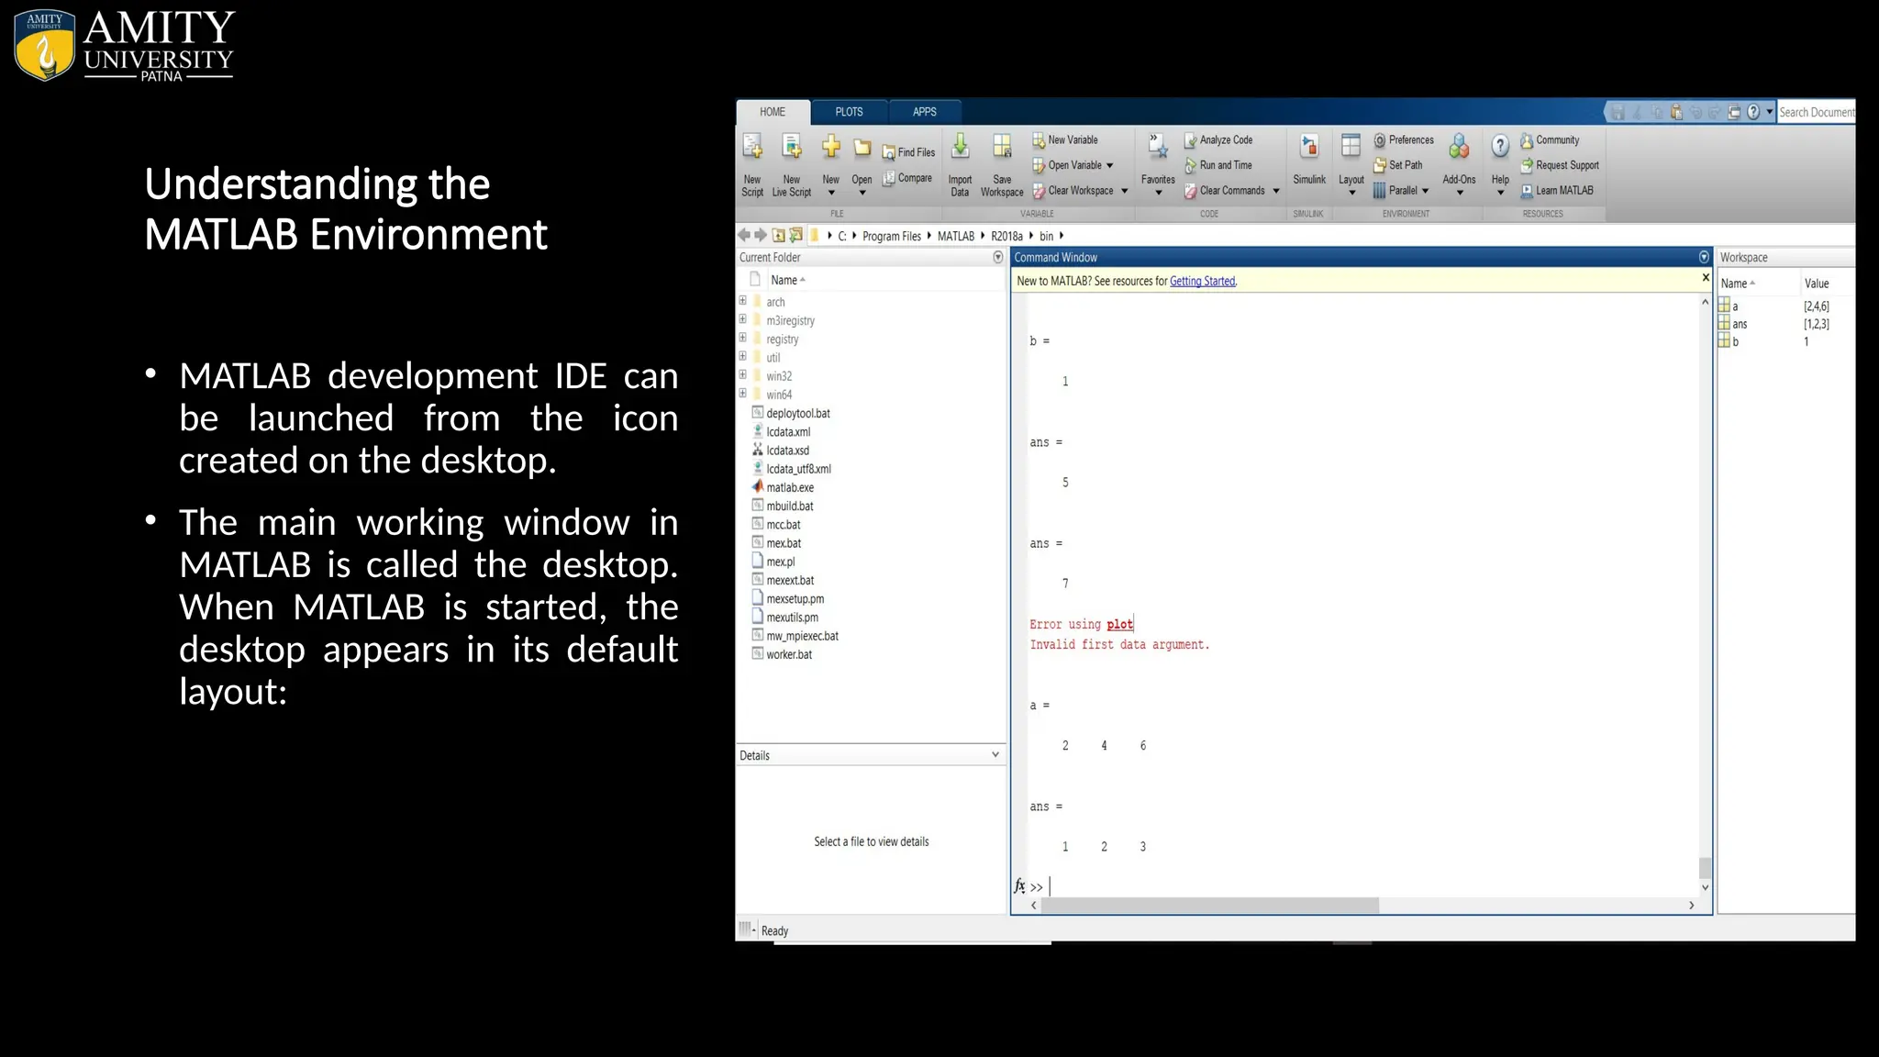Viewport: 1879px width, 1057px height.
Task: Click Command Window vertical scrollbar thumb
Action: tap(1705, 867)
